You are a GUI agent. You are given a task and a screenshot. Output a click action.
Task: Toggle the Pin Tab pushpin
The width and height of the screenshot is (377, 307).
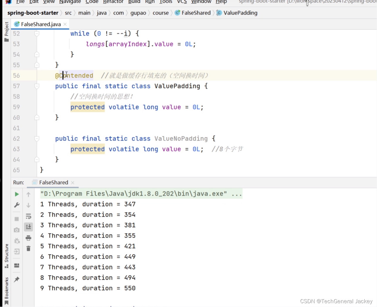17,279
